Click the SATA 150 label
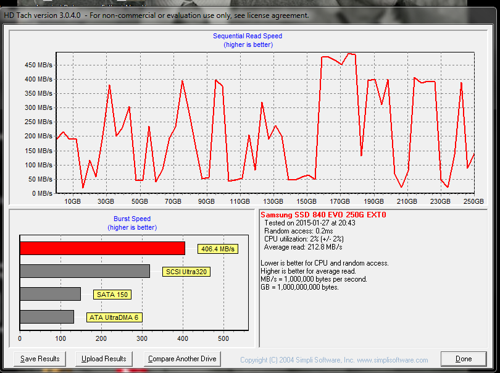This screenshot has height=373, width=500. point(112,295)
